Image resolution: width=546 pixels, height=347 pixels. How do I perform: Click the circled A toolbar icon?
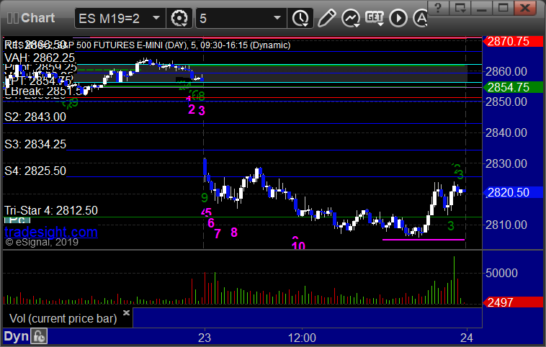(x=421, y=18)
